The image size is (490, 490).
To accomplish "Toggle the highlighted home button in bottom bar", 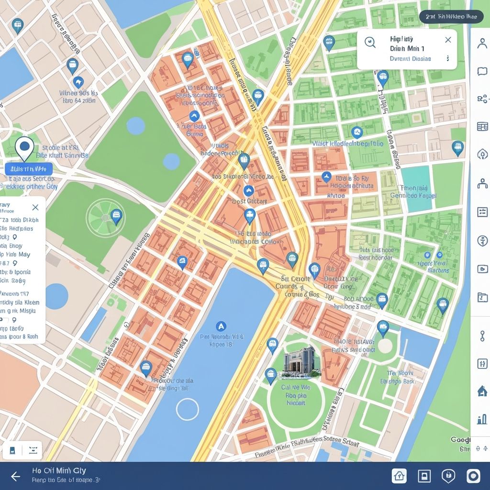I will (x=399, y=476).
